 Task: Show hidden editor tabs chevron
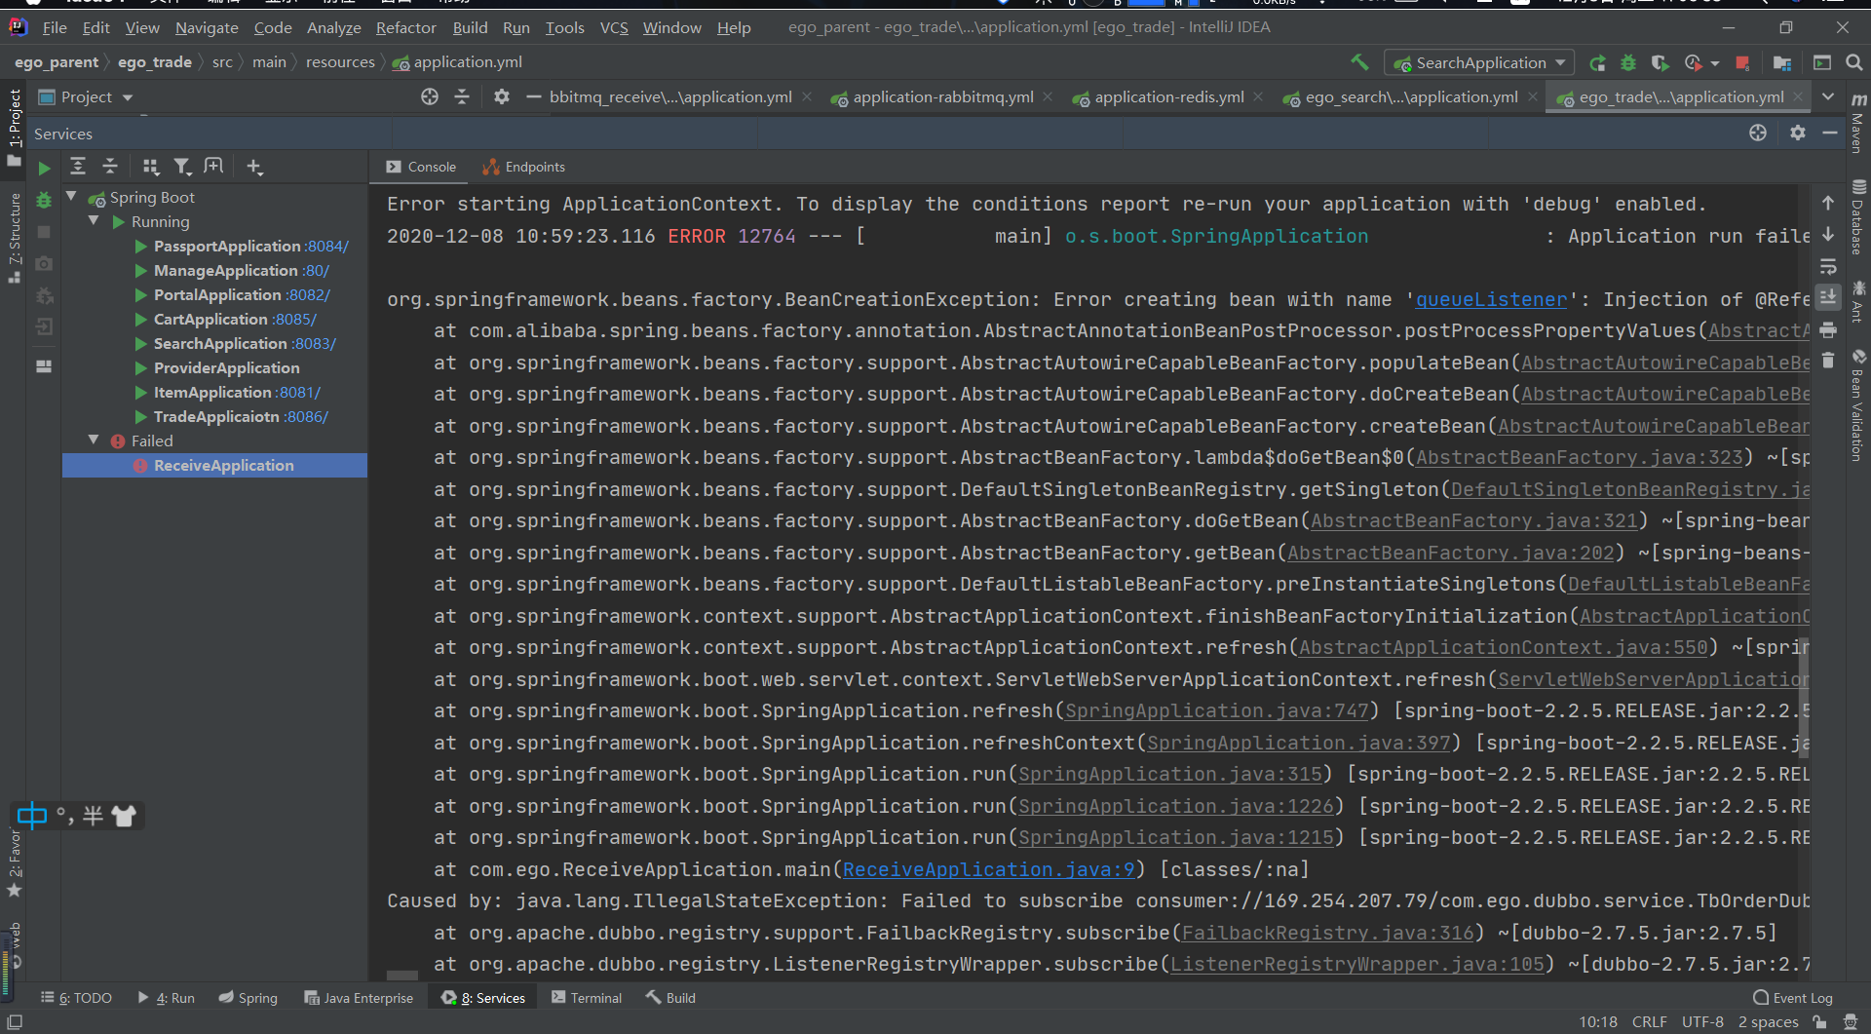pos(1828,96)
